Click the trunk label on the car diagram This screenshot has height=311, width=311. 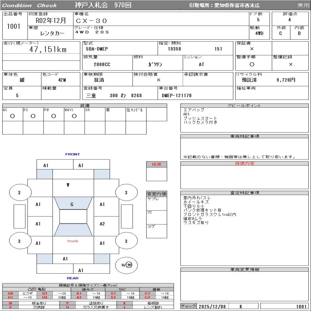73,241
